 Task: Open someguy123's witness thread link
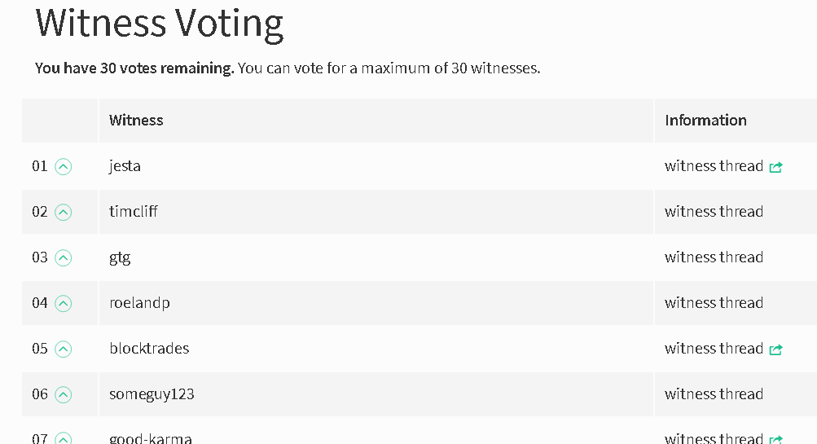714,394
